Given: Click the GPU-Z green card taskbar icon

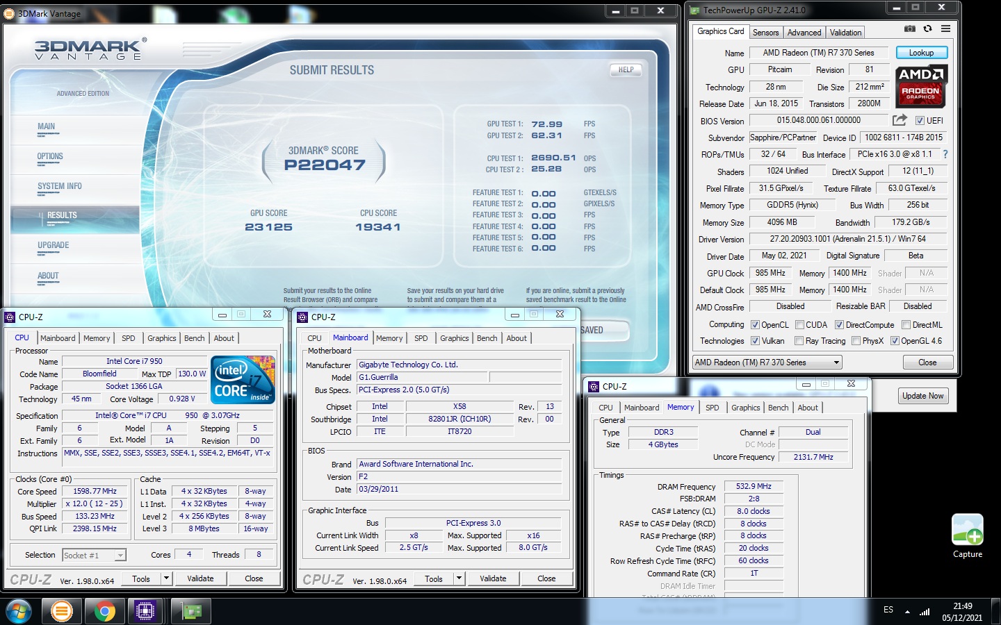Looking at the screenshot, I should point(192,611).
